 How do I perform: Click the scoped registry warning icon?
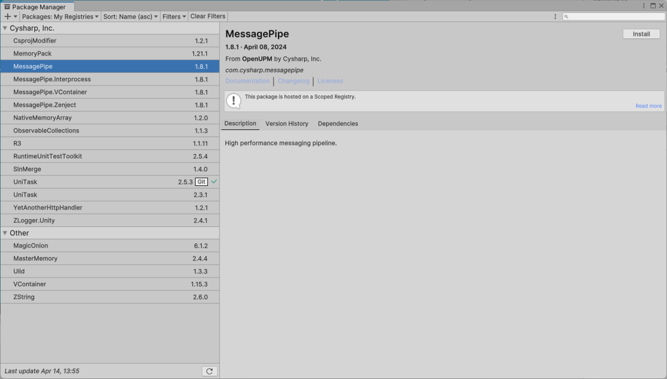pyautogui.click(x=234, y=101)
